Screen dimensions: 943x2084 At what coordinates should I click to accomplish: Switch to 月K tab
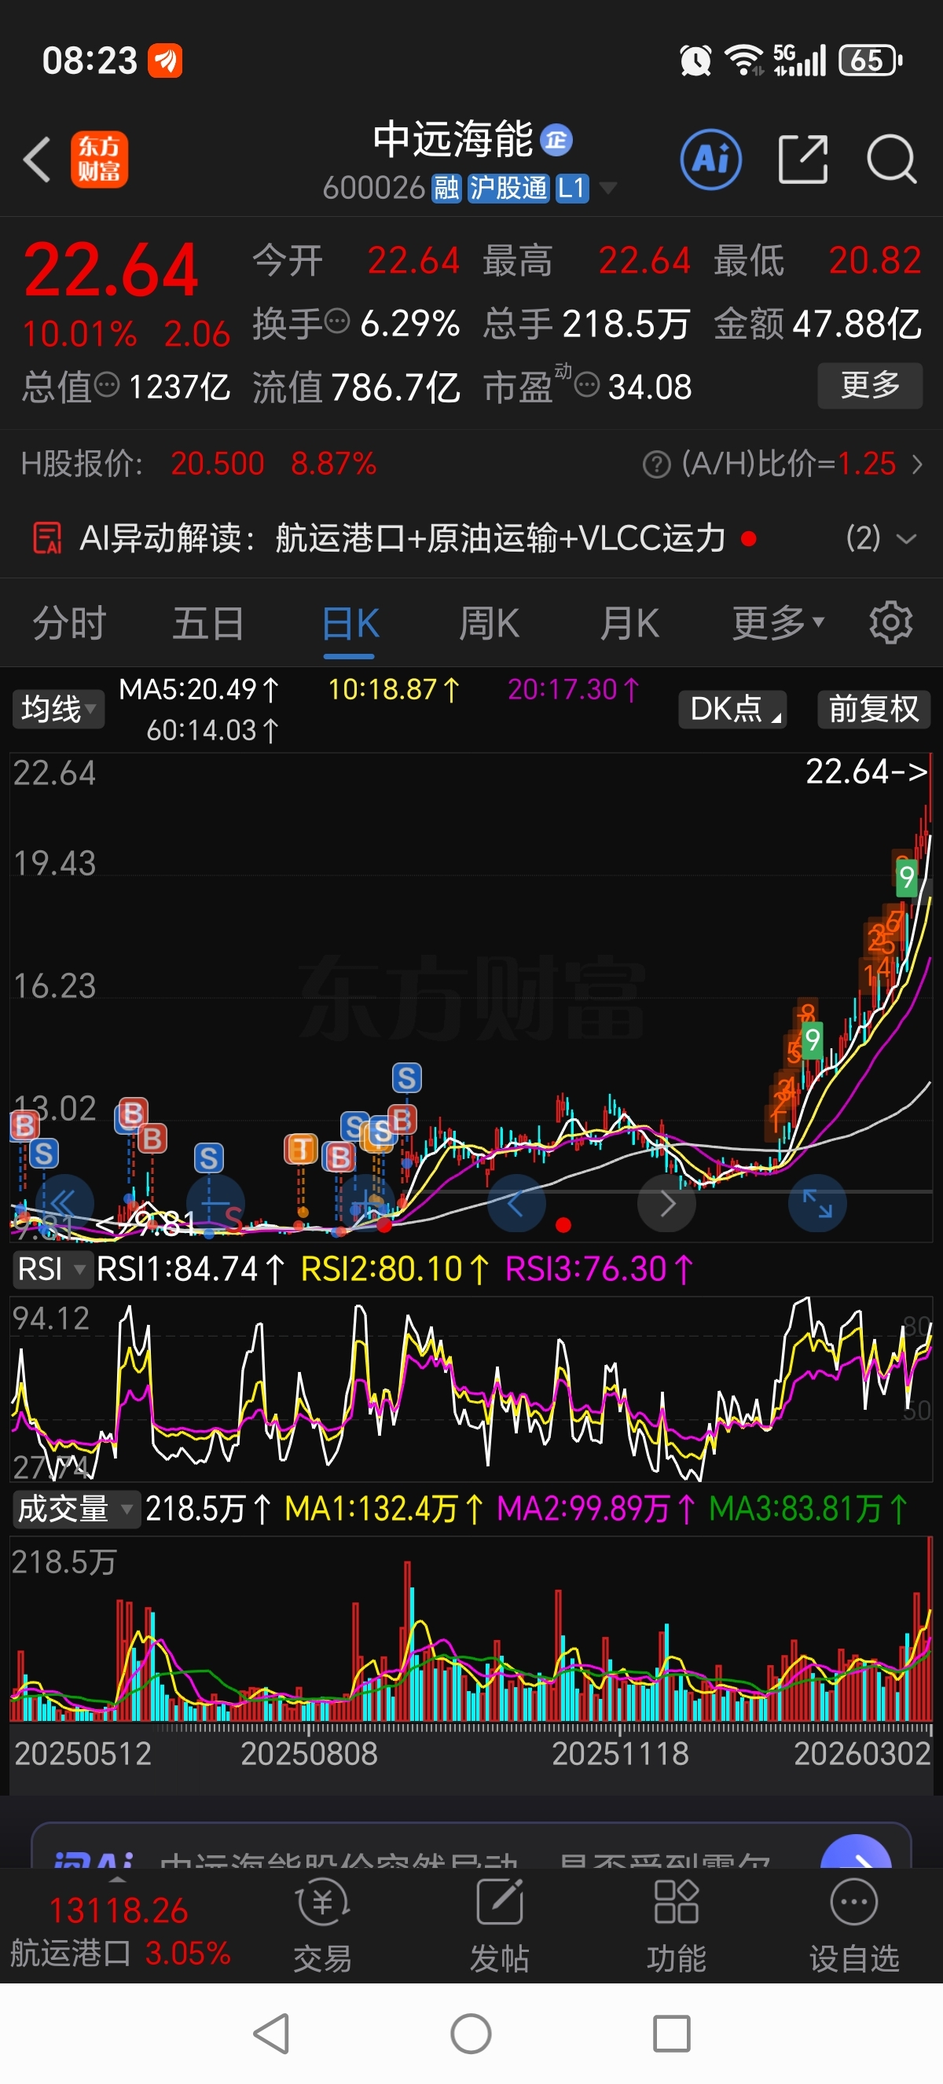(629, 623)
